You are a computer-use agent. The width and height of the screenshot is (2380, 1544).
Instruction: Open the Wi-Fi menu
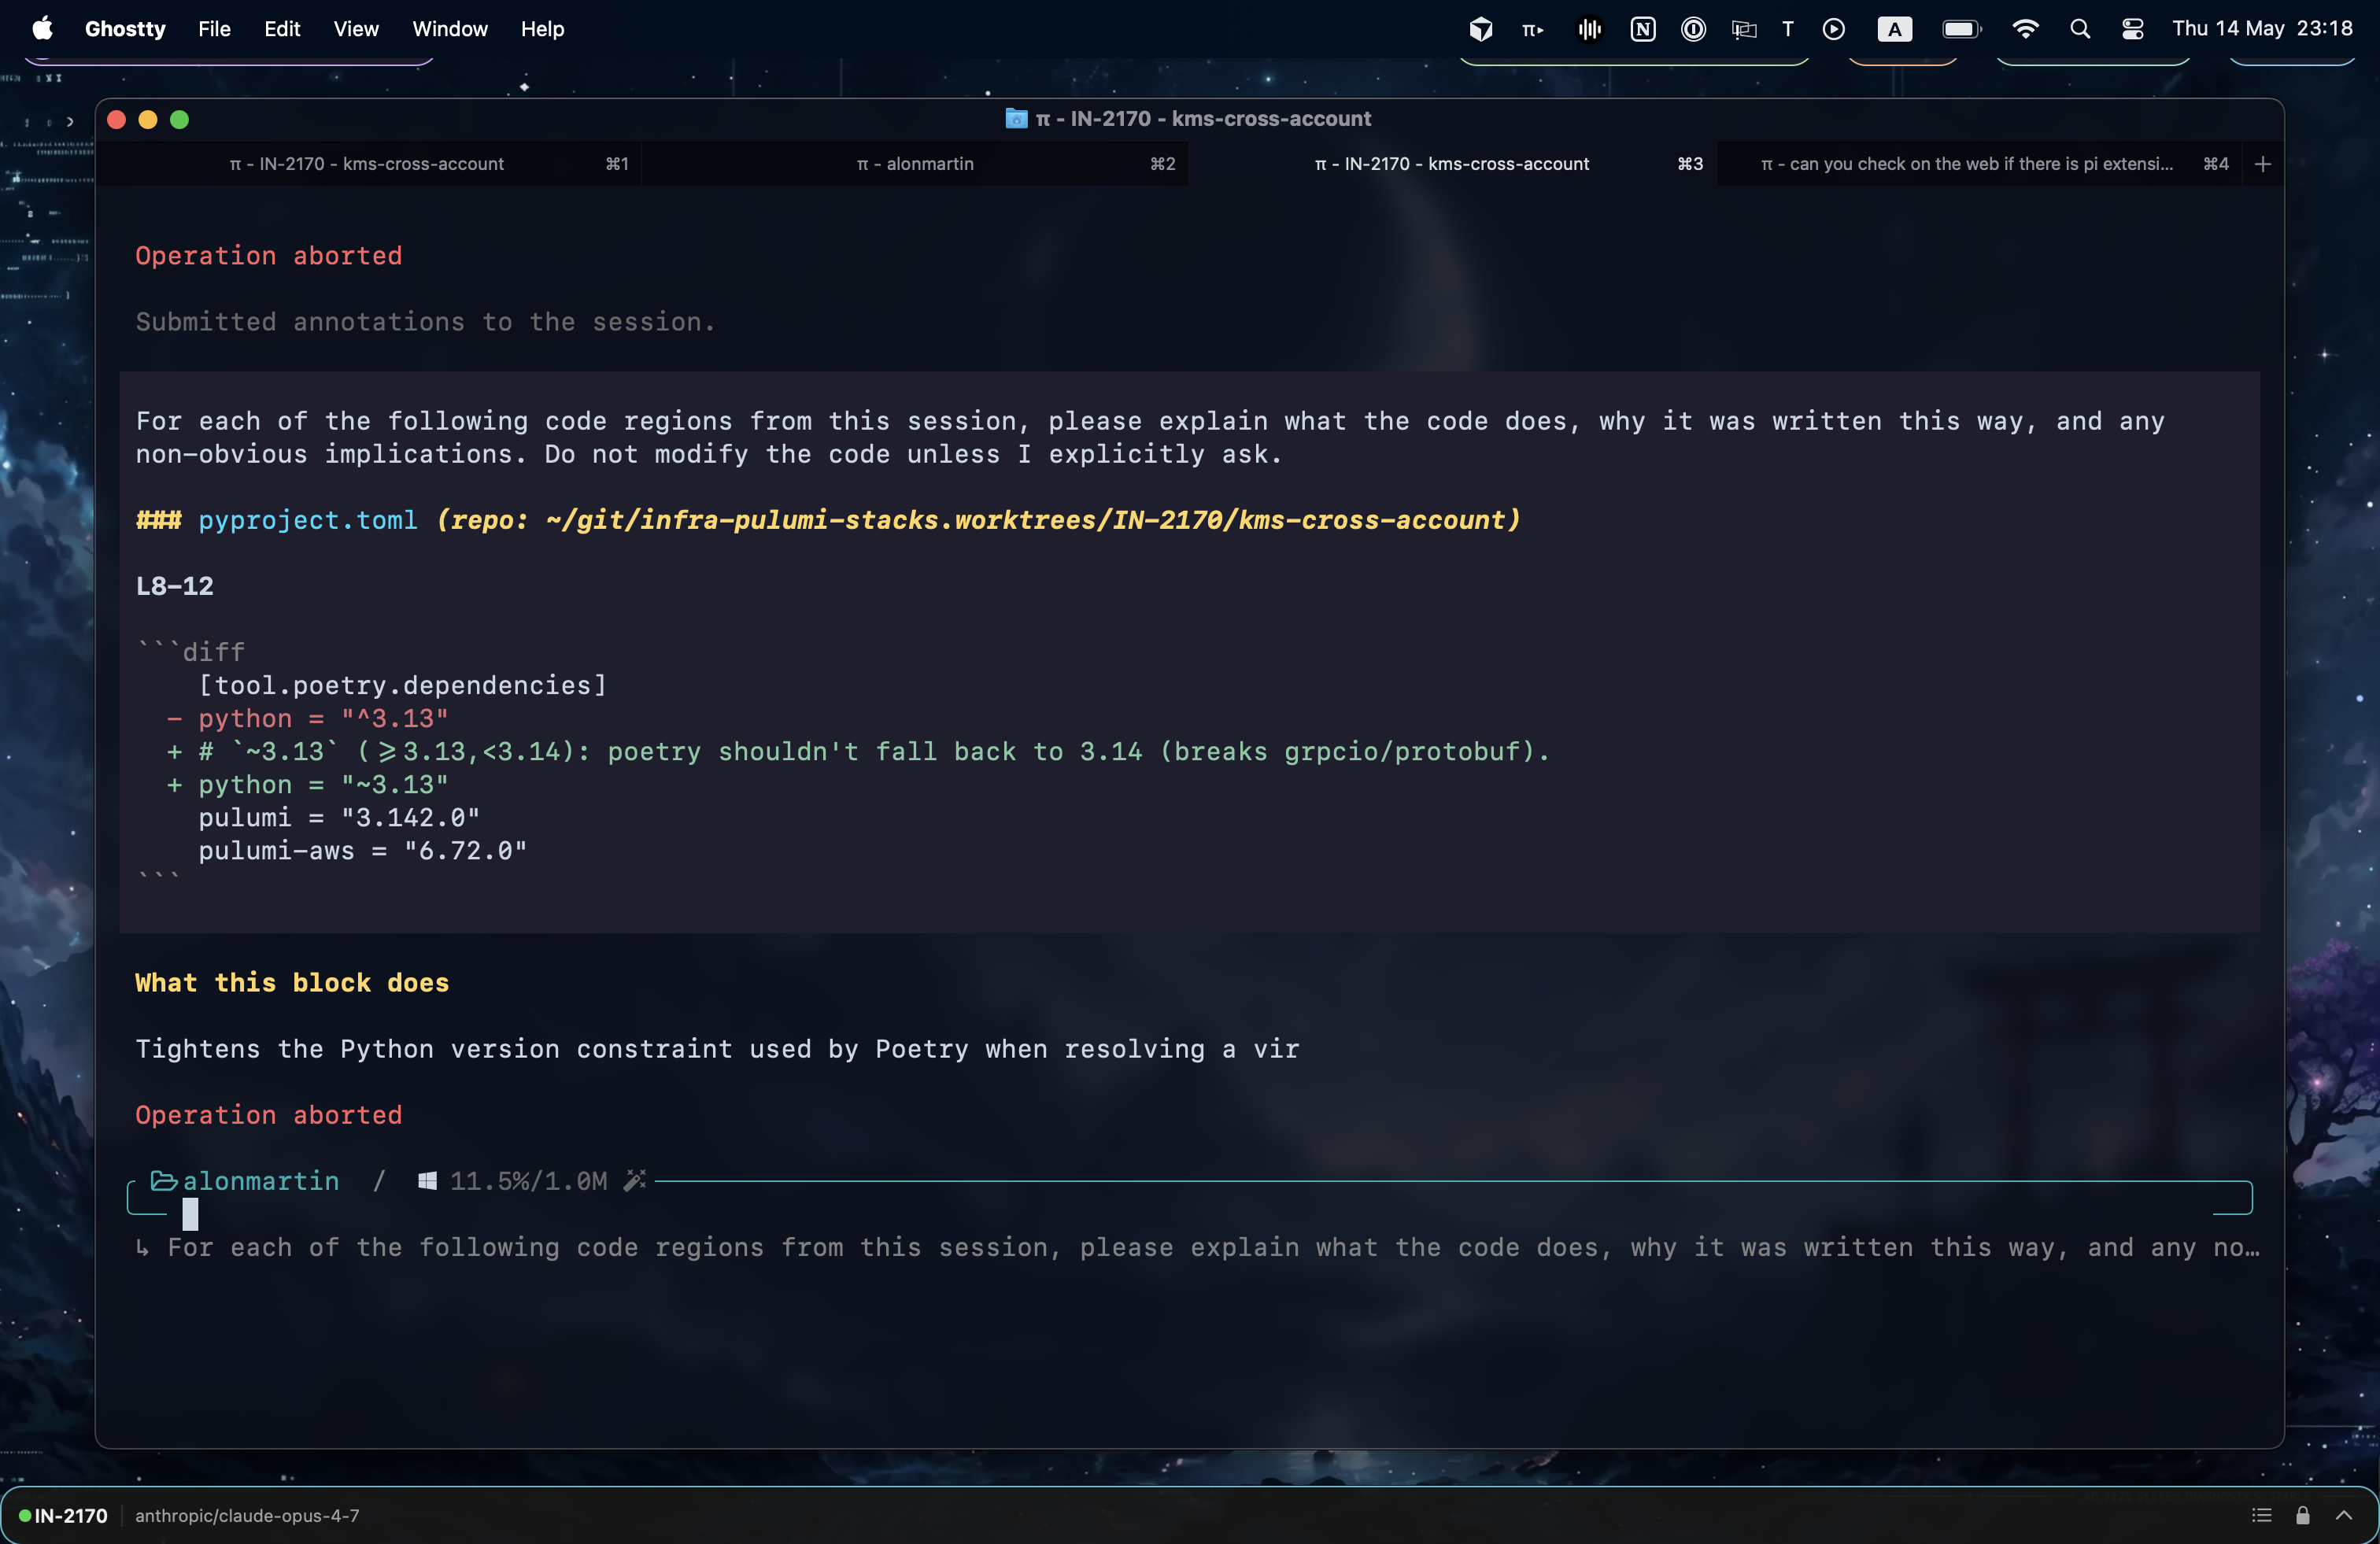pyautogui.click(x=2025, y=29)
